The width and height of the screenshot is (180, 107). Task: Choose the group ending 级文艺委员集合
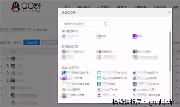coord(75,84)
